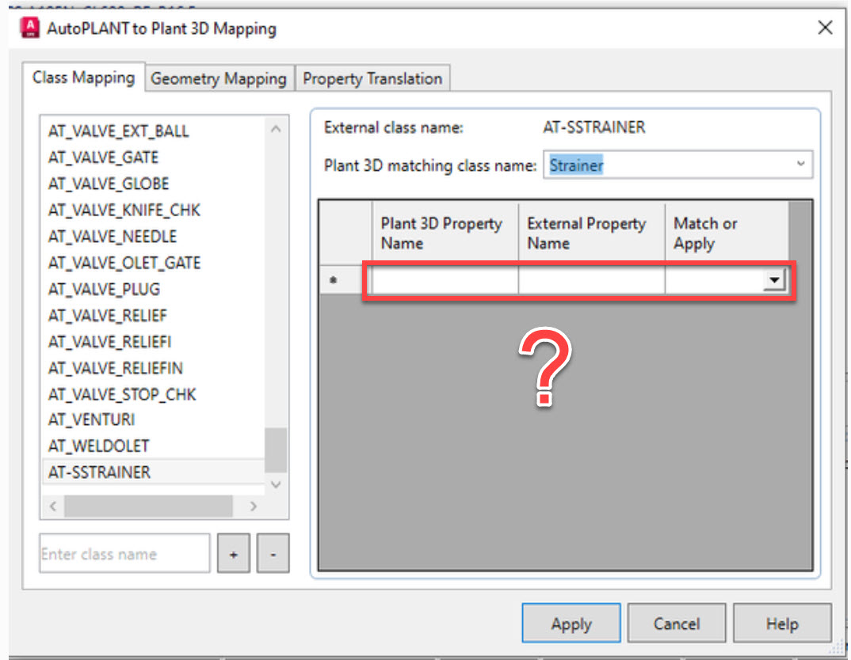Click the AutoPLANT app icon in title bar
This screenshot has height=660, width=851.
click(29, 27)
